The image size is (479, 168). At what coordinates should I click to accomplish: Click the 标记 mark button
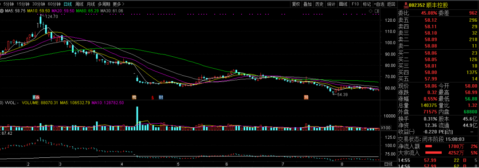pyautogui.click(x=367, y=4)
